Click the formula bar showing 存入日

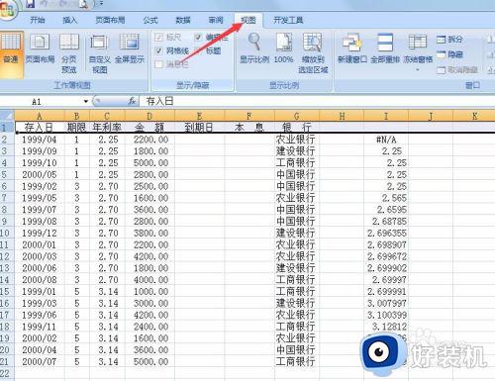317,101
